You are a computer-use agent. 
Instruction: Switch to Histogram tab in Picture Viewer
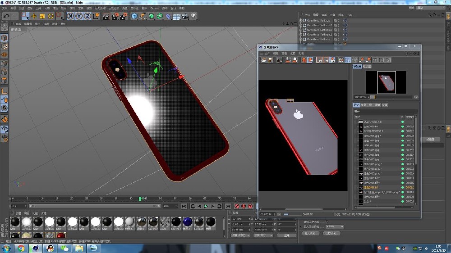(367, 66)
